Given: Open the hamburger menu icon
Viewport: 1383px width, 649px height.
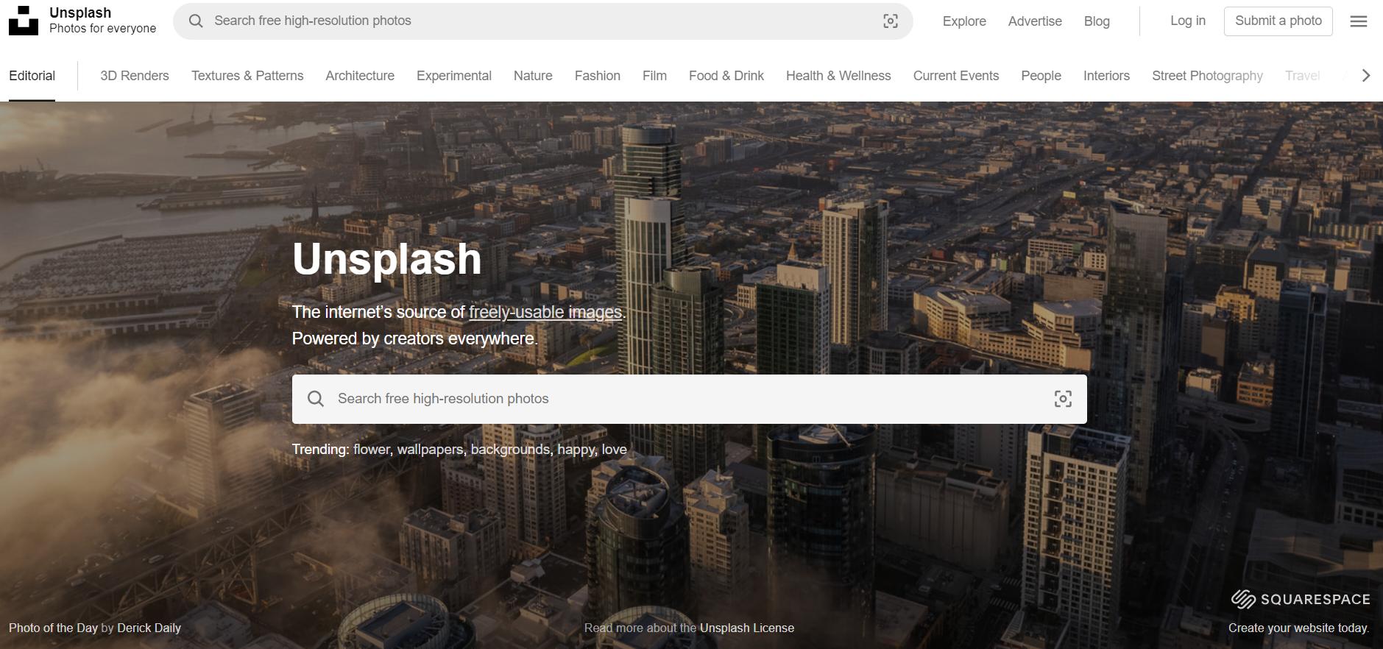Looking at the screenshot, I should [x=1359, y=21].
